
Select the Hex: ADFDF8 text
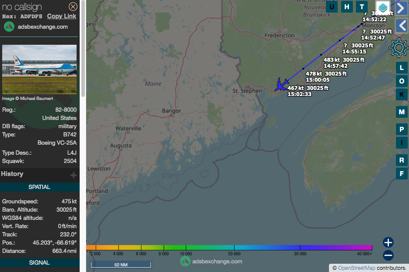(x=22, y=17)
